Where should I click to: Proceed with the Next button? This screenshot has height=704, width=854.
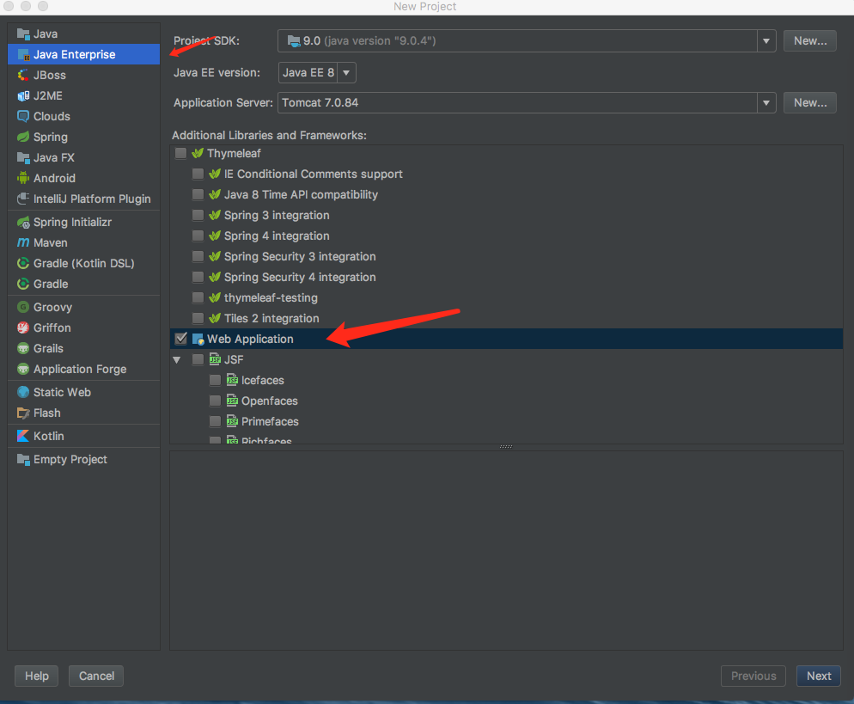[x=819, y=676]
